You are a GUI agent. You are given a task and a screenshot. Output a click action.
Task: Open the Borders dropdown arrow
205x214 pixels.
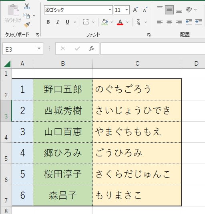[x=93, y=22]
